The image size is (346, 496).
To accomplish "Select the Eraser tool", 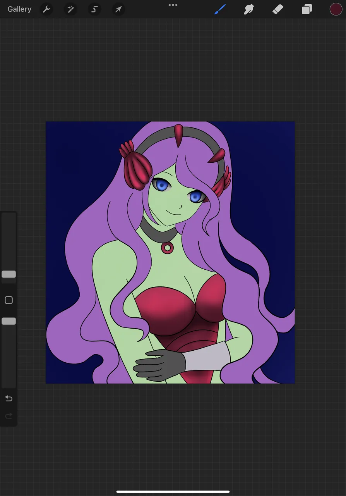I will click(278, 9).
